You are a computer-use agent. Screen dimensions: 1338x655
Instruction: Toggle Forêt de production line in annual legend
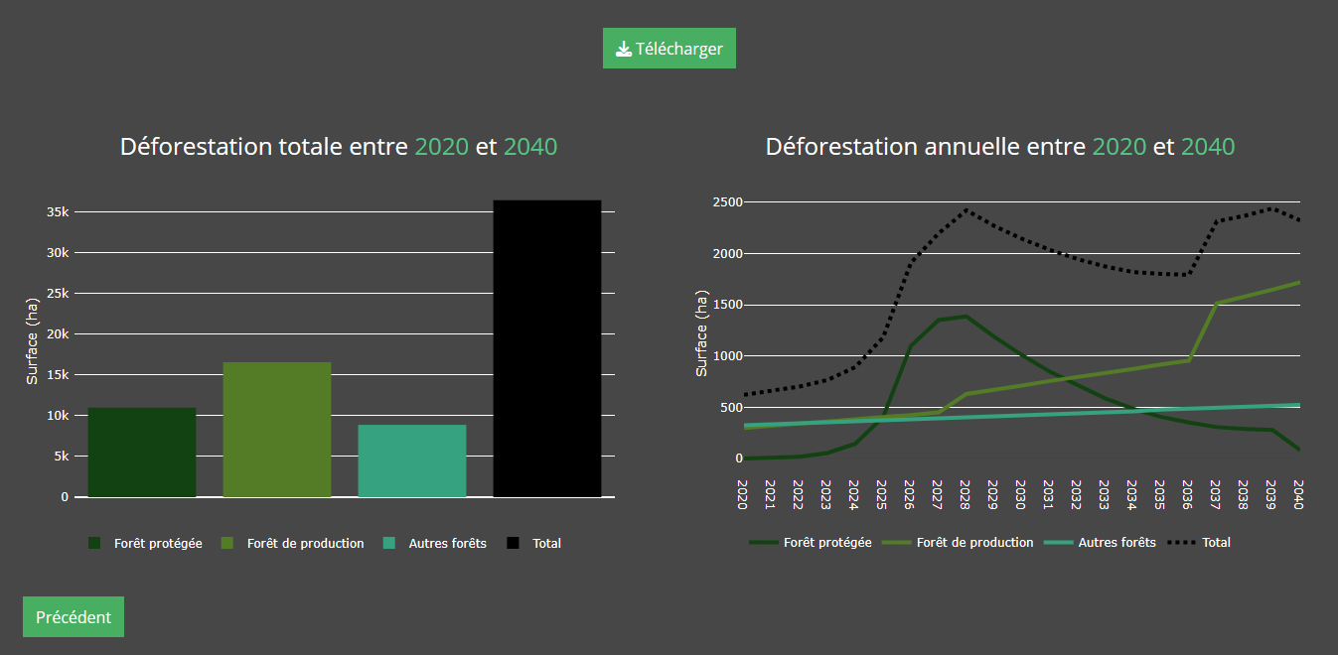click(x=973, y=543)
